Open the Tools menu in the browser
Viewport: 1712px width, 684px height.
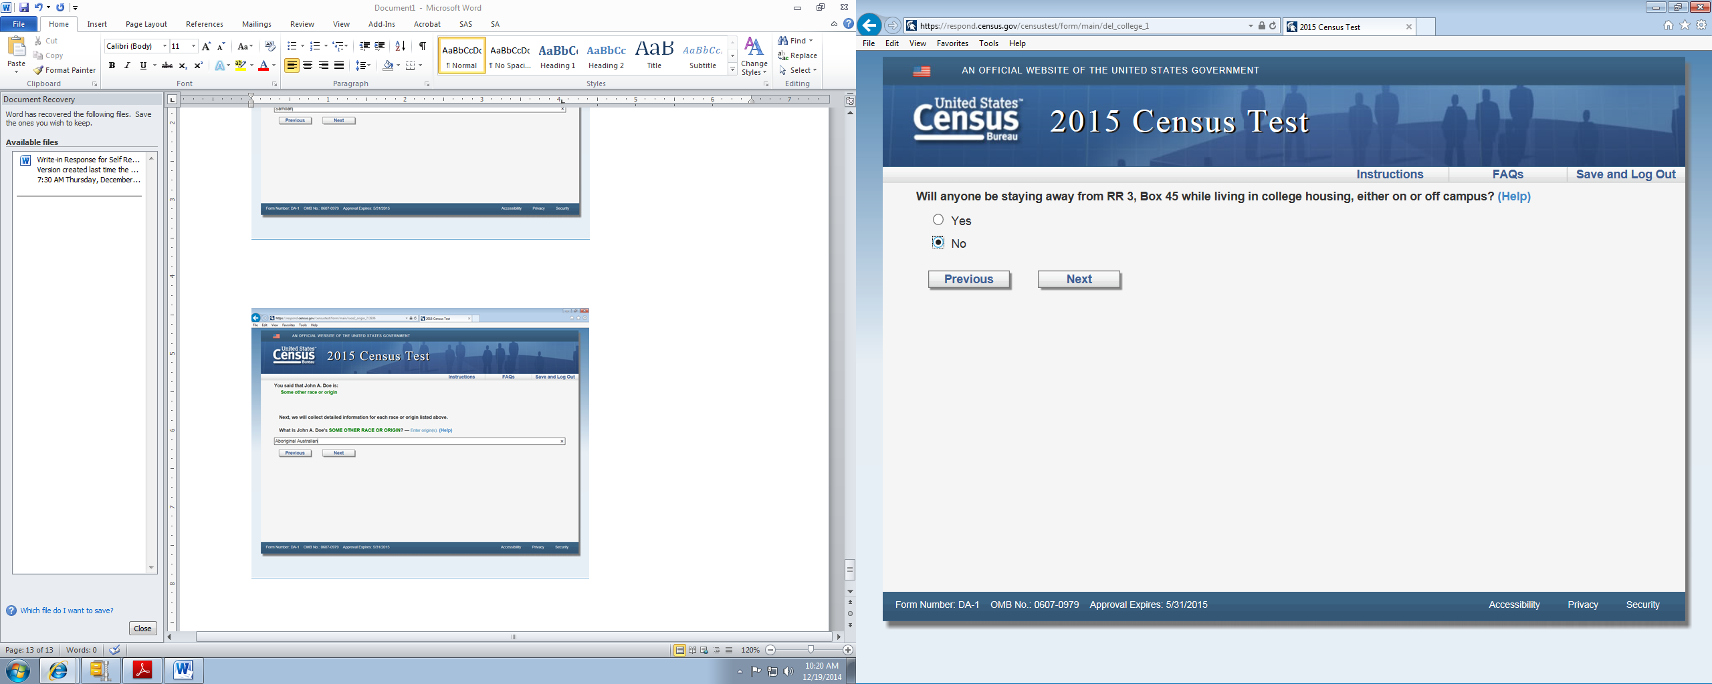(988, 43)
